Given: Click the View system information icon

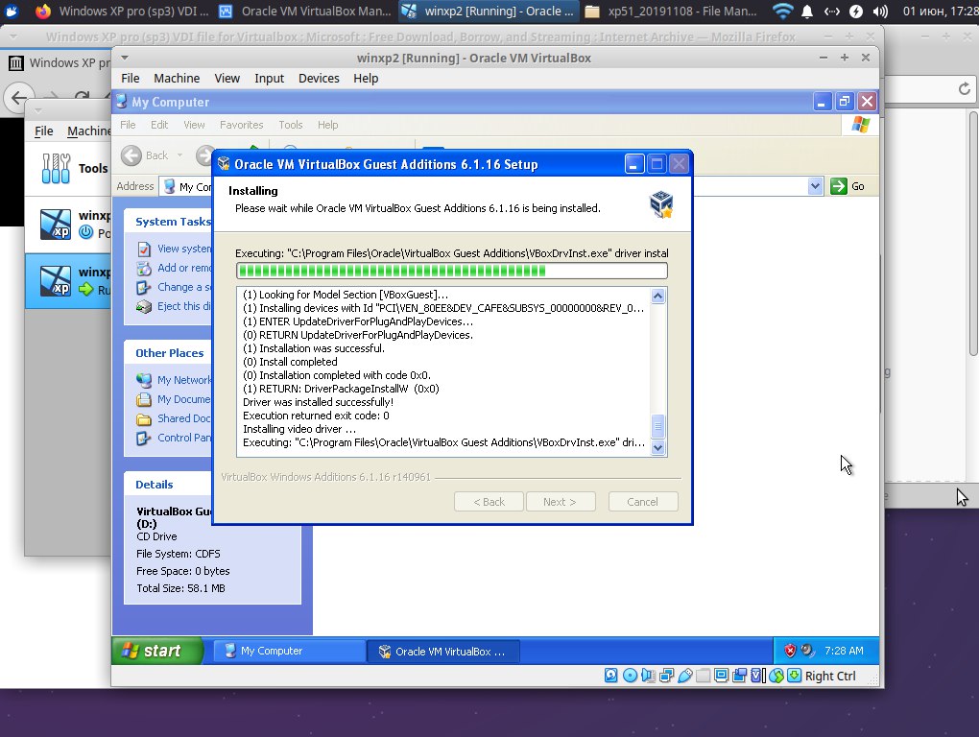Looking at the screenshot, I should pyautogui.click(x=144, y=249).
